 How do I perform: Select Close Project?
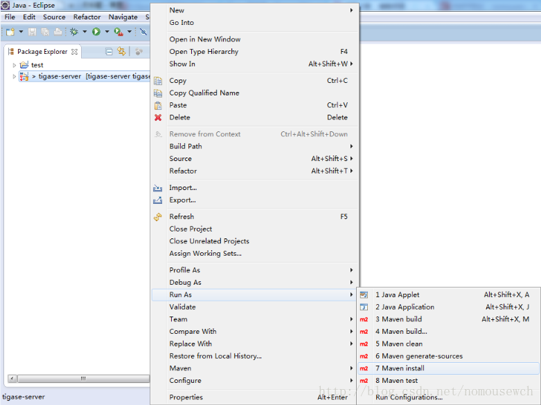point(255,229)
